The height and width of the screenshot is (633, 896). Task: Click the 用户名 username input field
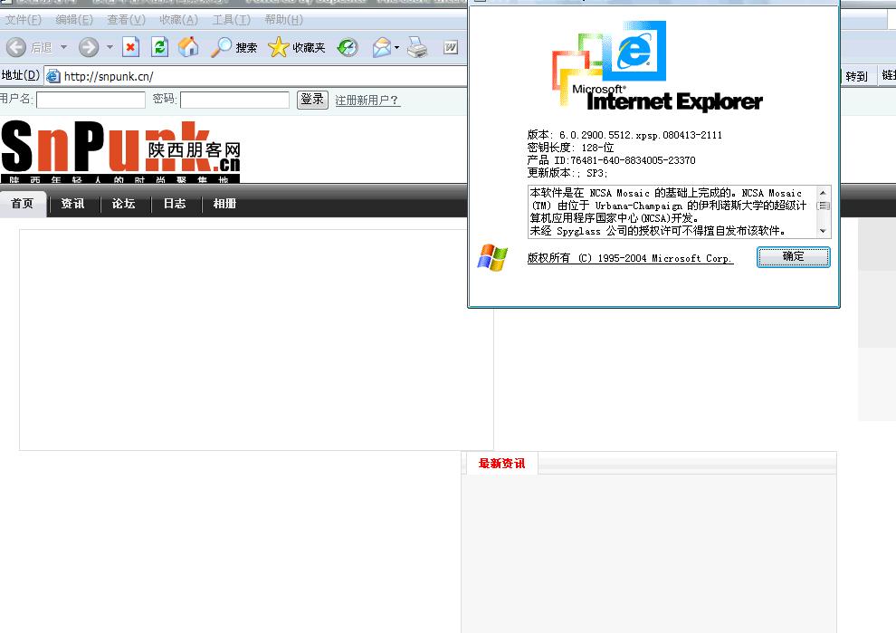coord(91,101)
